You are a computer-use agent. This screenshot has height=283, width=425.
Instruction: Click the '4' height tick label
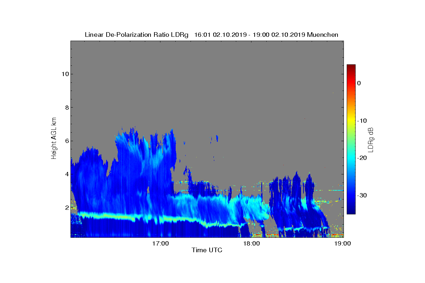tap(66, 174)
